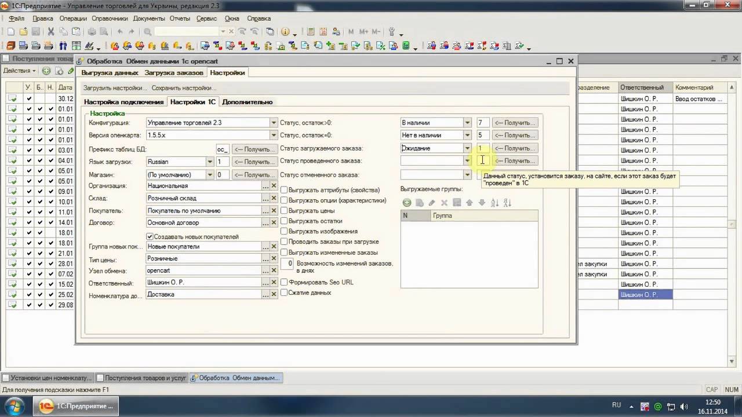Sort groups descending Z-A icon
The image size is (742, 417).
click(507, 203)
